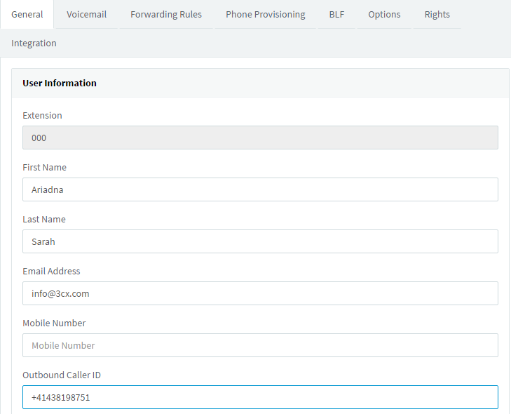The width and height of the screenshot is (511, 414).
Task: Open the Integration tab
Action: 34,43
